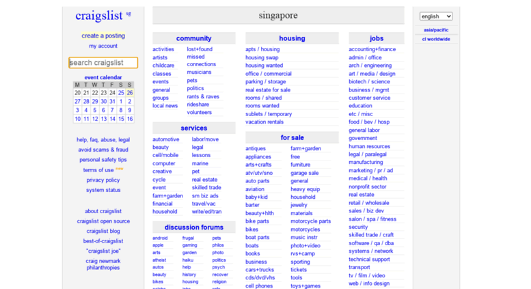Open my account link
531x289 pixels.
tap(103, 46)
